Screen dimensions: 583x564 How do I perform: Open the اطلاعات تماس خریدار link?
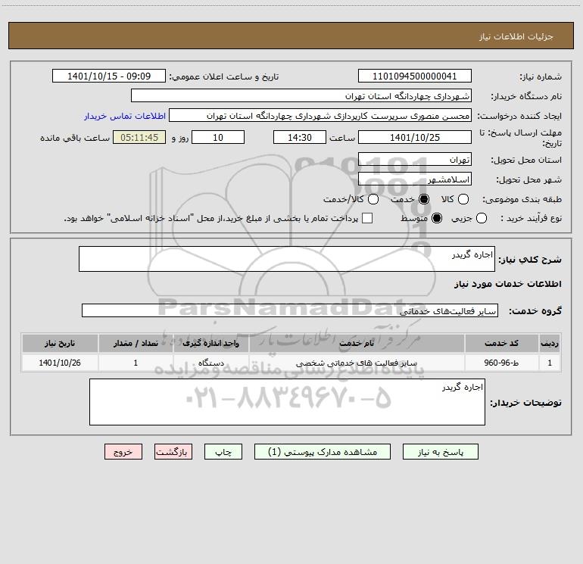pyautogui.click(x=125, y=116)
